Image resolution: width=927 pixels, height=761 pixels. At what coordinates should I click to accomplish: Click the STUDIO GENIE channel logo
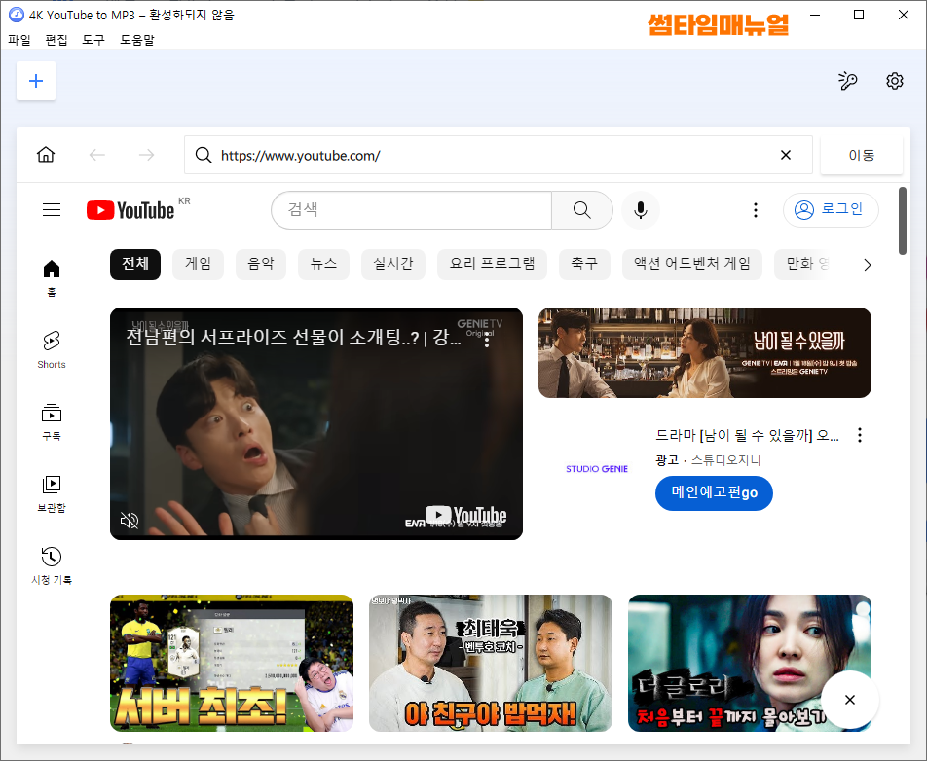tap(597, 468)
